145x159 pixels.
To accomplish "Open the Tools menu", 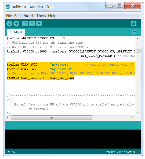I will pos(41,16).
